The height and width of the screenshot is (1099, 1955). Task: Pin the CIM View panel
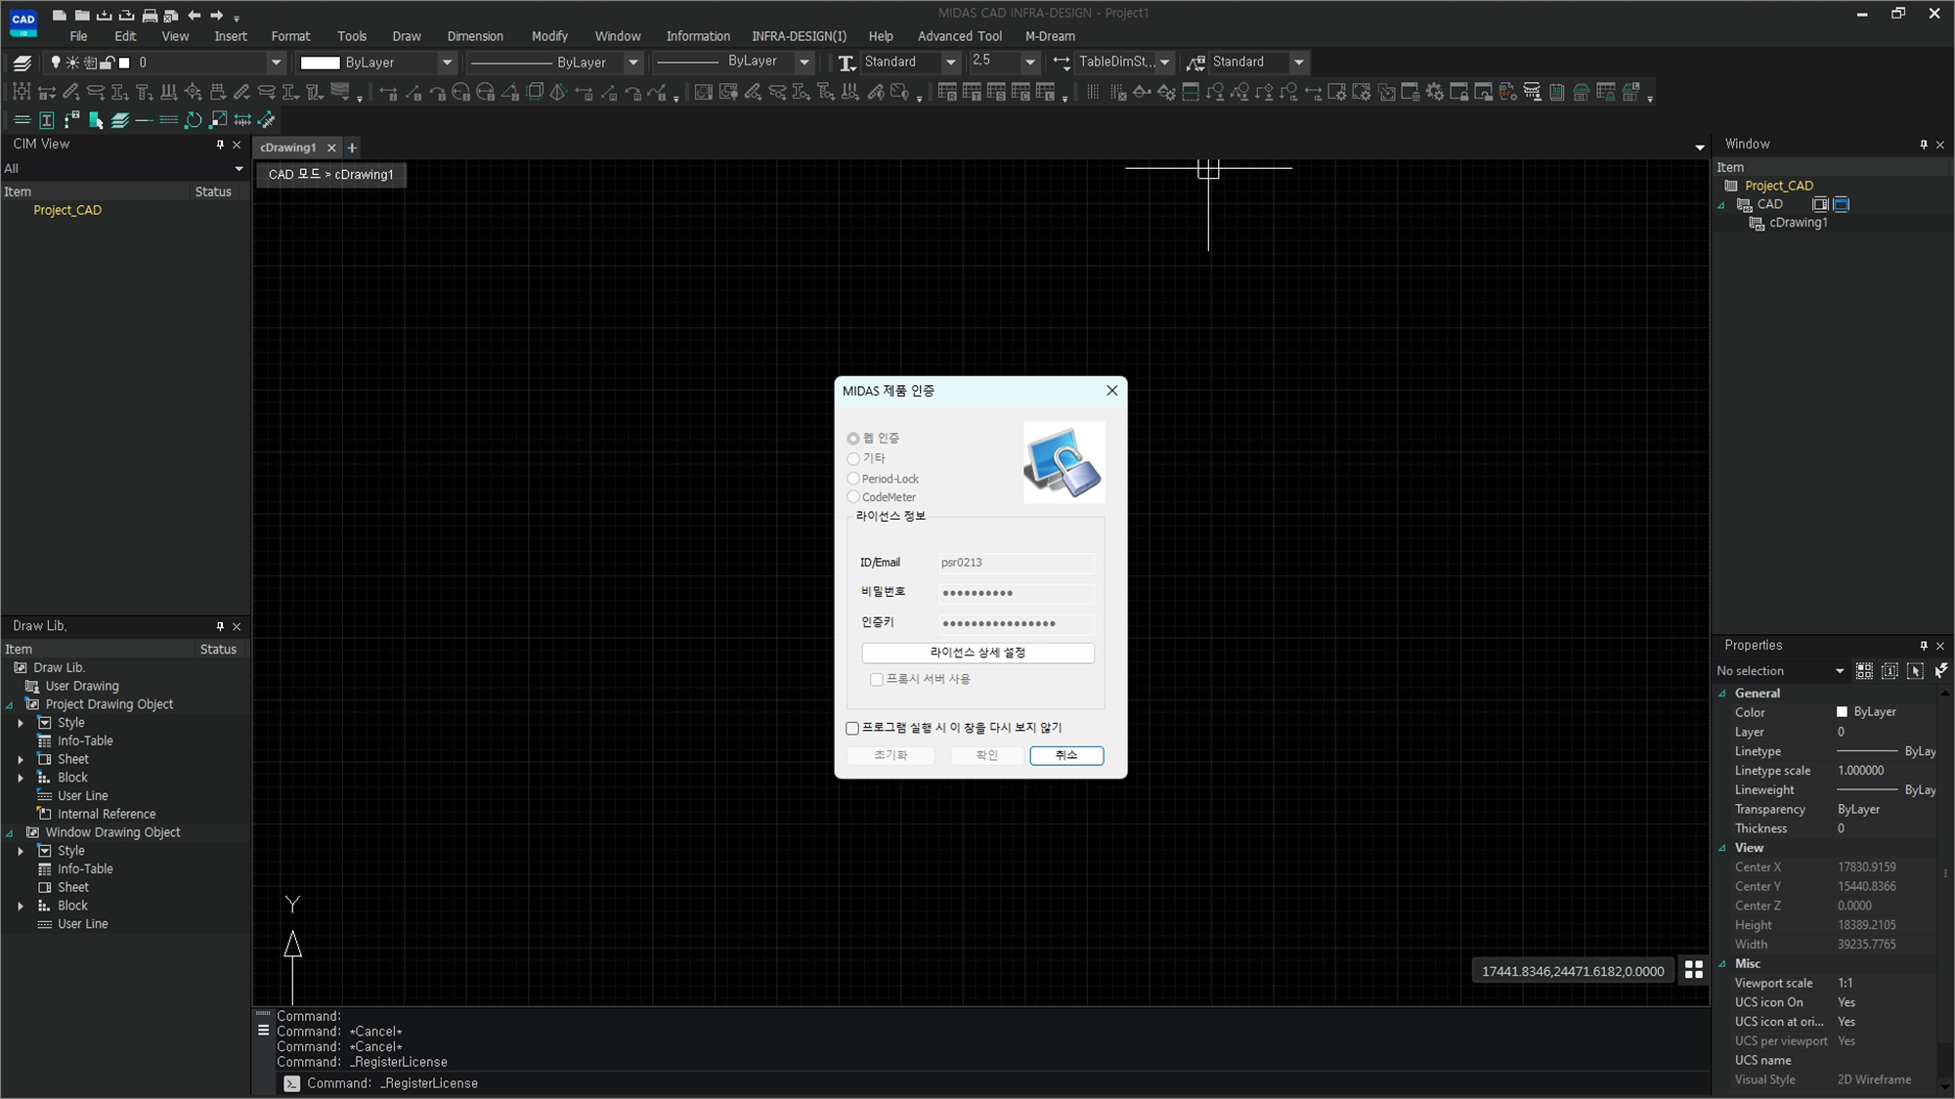click(220, 145)
